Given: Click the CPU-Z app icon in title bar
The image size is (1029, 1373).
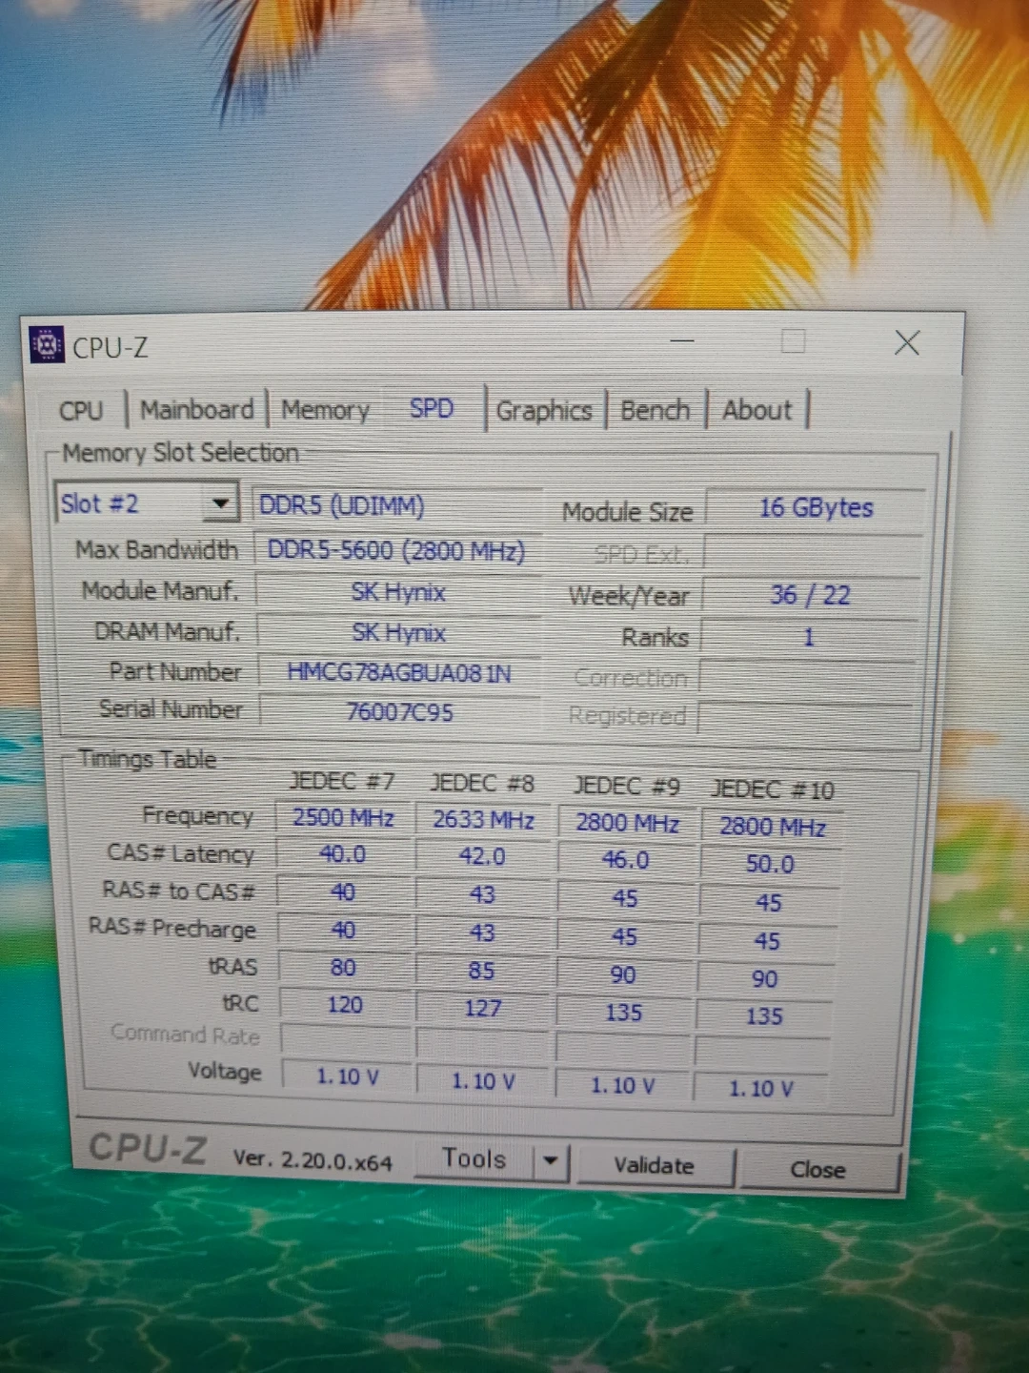Looking at the screenshot, I should click(46, 344).
